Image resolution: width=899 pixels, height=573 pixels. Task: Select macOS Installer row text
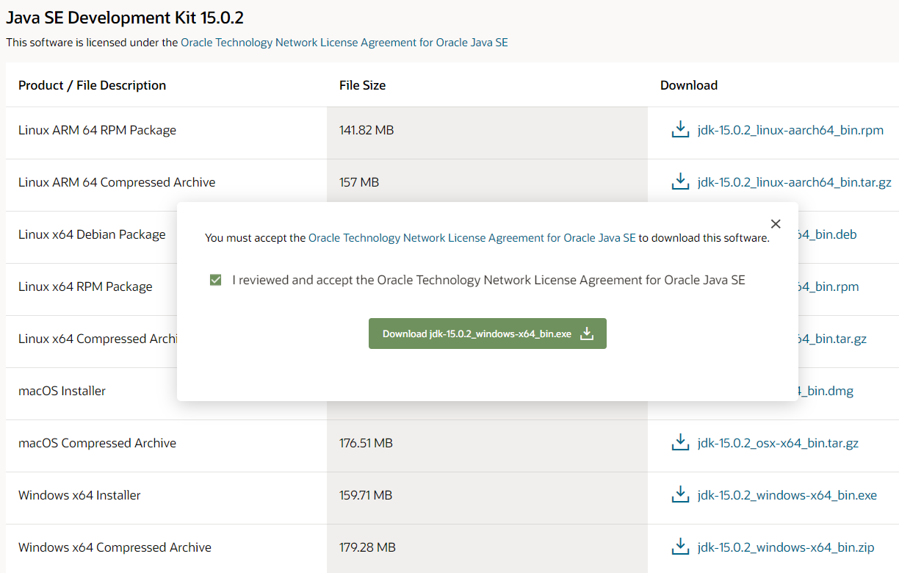(x=62, y=391)
